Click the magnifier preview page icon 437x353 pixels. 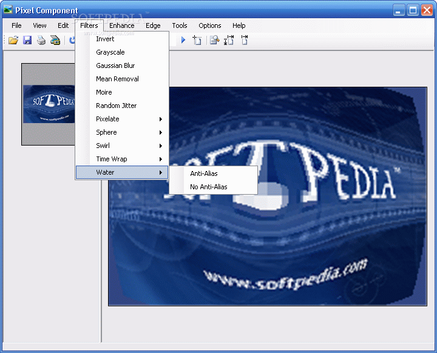215,41
